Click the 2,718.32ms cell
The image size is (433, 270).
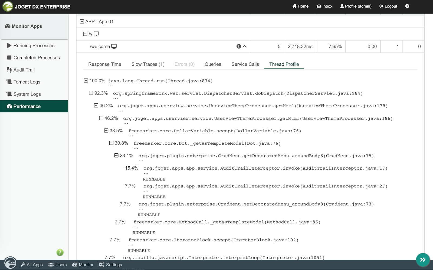pos(300,46)
